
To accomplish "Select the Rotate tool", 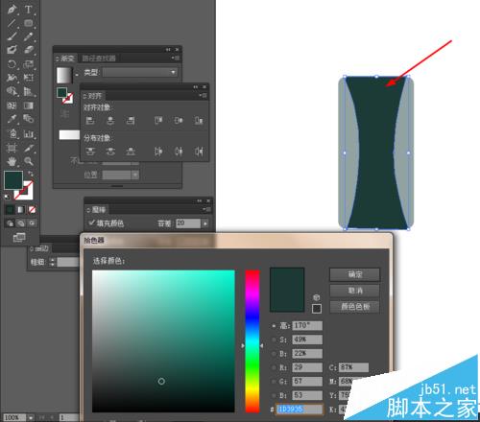I will tap(12, 64).
